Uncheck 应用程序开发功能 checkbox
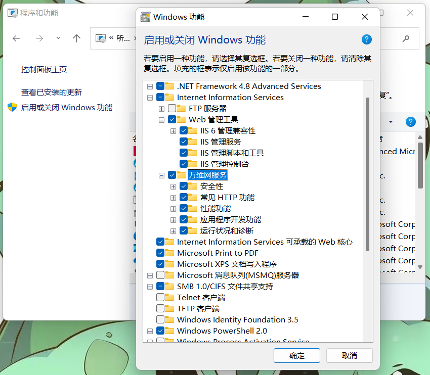Screen dimensions: 430x375 184,219
